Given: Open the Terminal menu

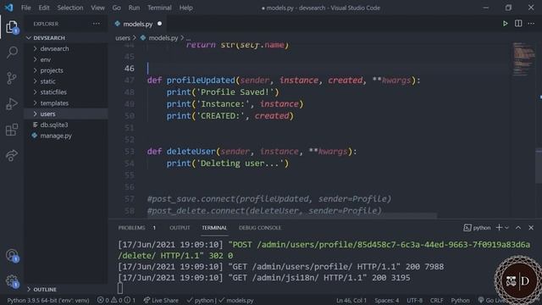Looking at the screenshot, I should point(159,8).
